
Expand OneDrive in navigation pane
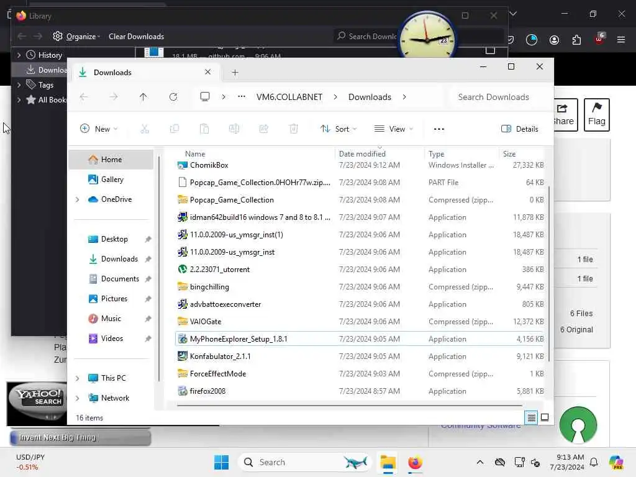tap(78, 199)
